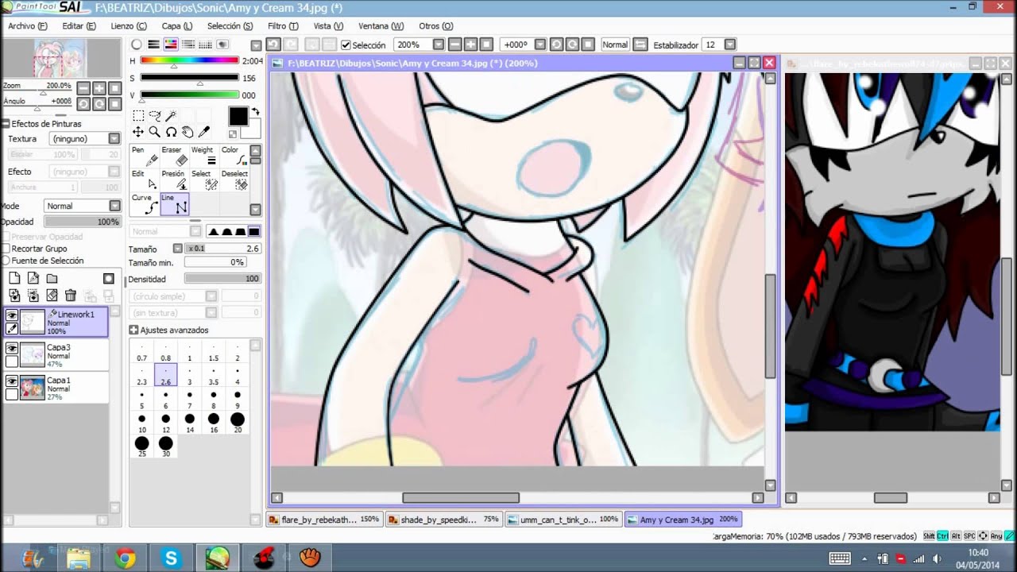1017x572 pixels.
Task: Select the Pen tool
Action: point(145,156)
